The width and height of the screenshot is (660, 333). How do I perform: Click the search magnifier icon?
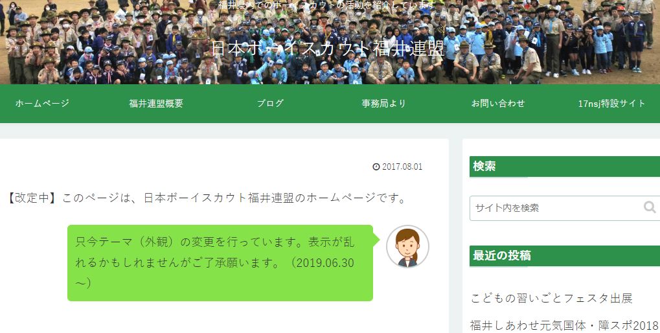(x=650, y=207)
